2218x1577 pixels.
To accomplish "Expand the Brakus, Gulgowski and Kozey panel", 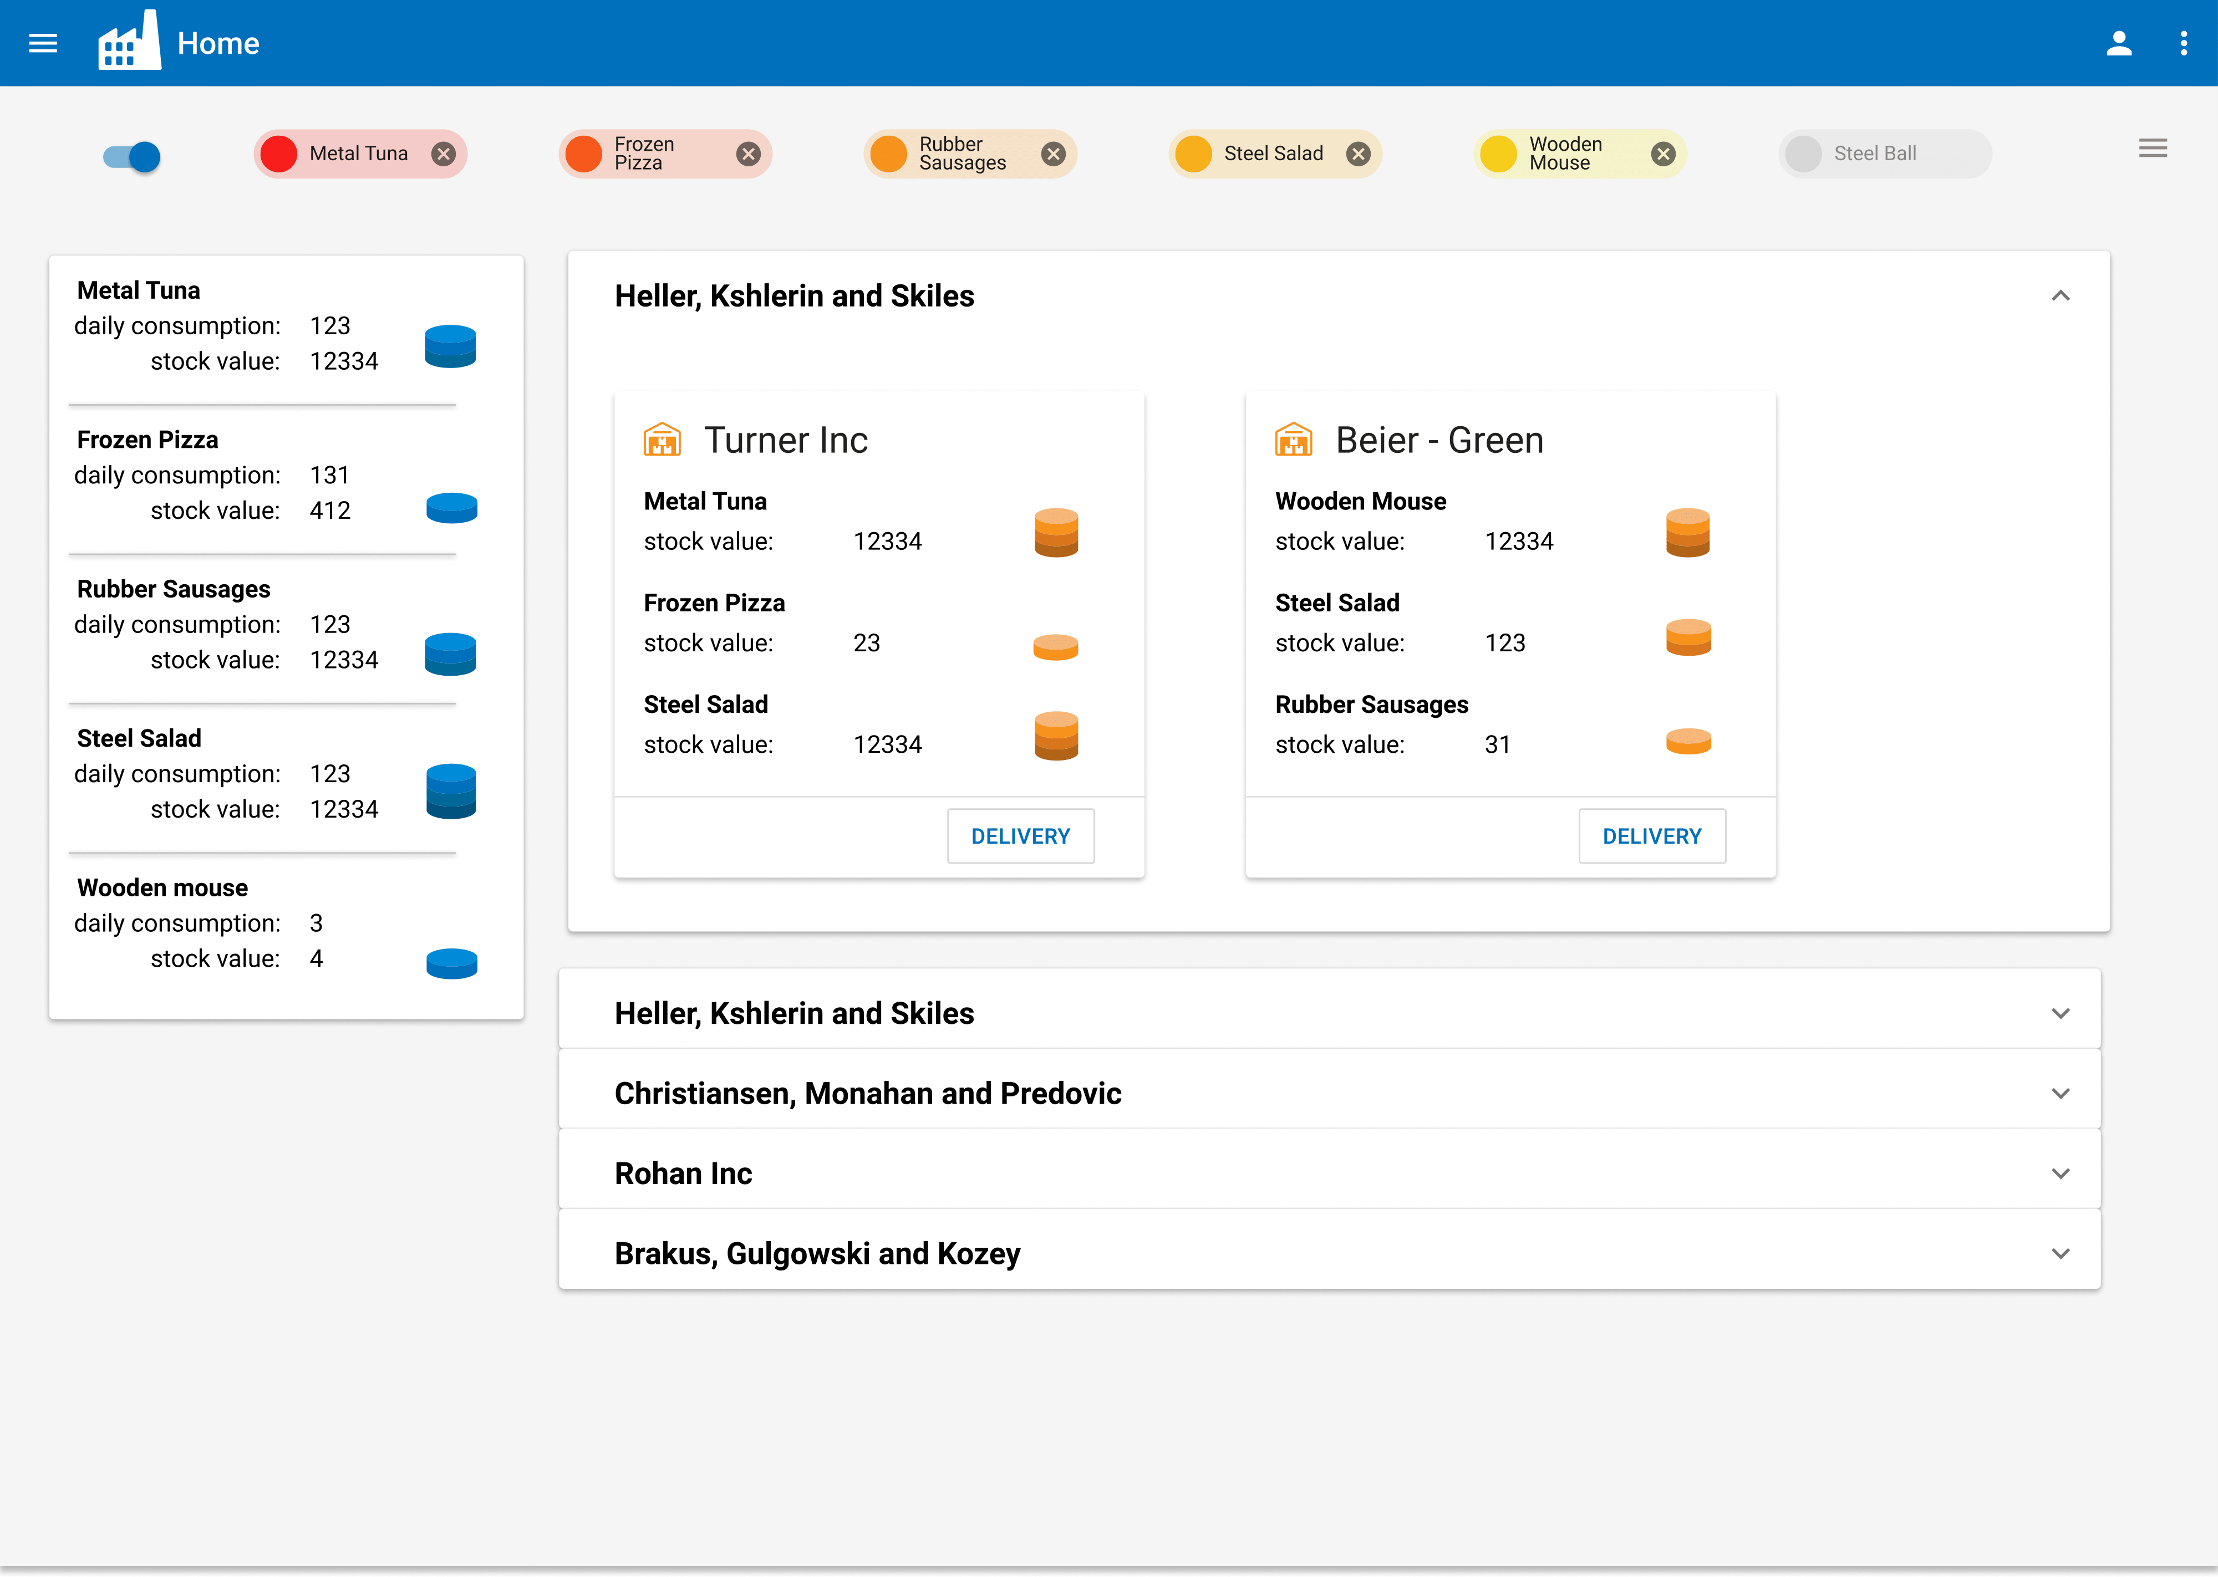I will click(2060, 1254).
